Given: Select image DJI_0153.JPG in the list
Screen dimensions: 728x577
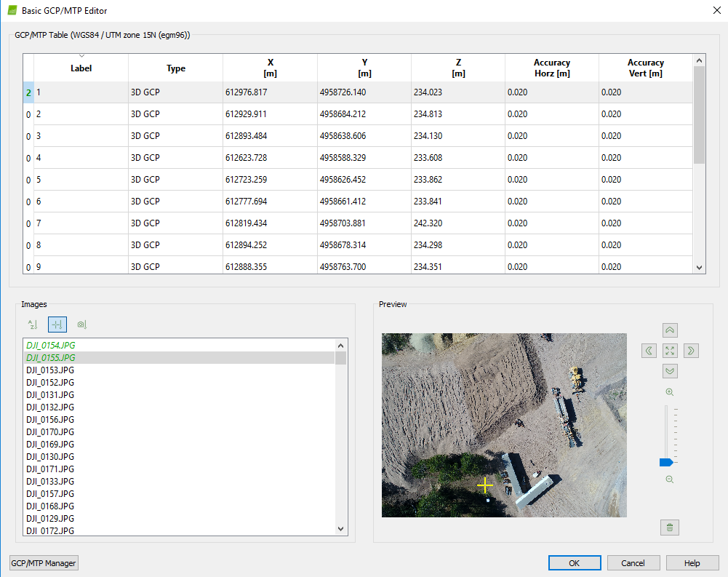Looking at the screenshot, I should point(179,370).
